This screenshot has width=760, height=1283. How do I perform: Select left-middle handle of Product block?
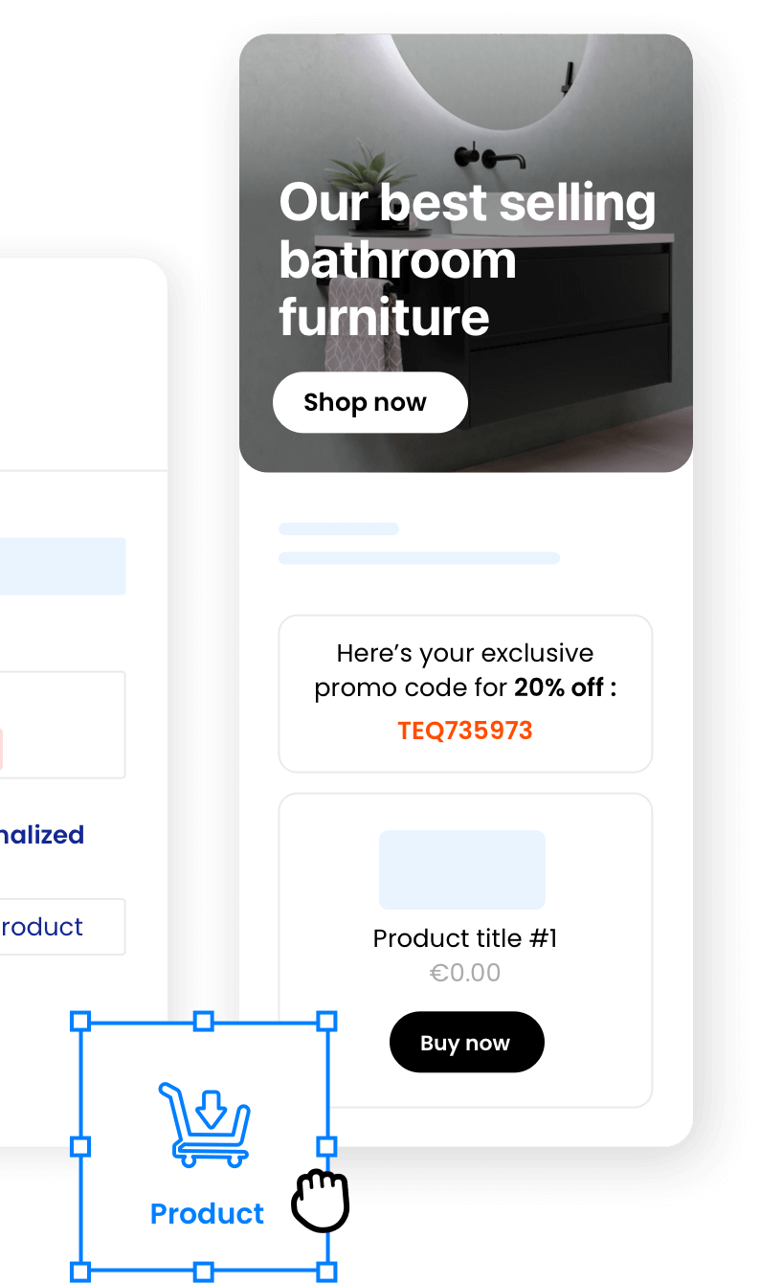[x=80, y=1146]
